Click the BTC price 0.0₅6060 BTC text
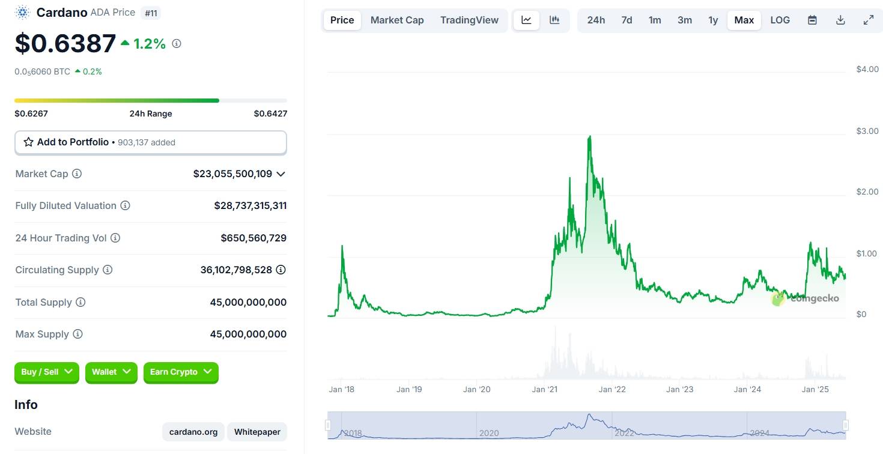Viewport: 883px width, 454px height. pos(43,71)
